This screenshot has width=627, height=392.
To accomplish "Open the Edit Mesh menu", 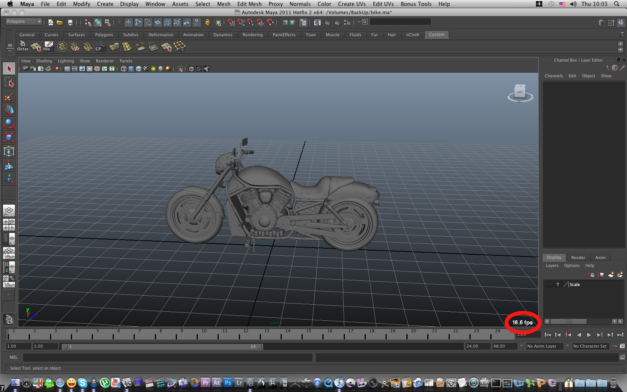I will pos(249,4).
